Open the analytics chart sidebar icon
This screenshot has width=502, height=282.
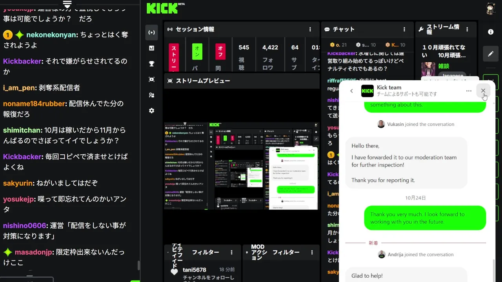tap(151, 48)
